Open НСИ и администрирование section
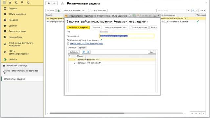The image size is (210, 118). tap(19, 52)
